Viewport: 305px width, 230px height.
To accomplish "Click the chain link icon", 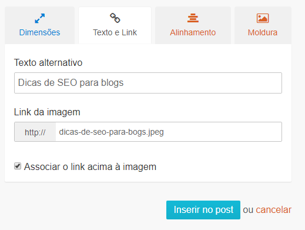I will [115, 18].
